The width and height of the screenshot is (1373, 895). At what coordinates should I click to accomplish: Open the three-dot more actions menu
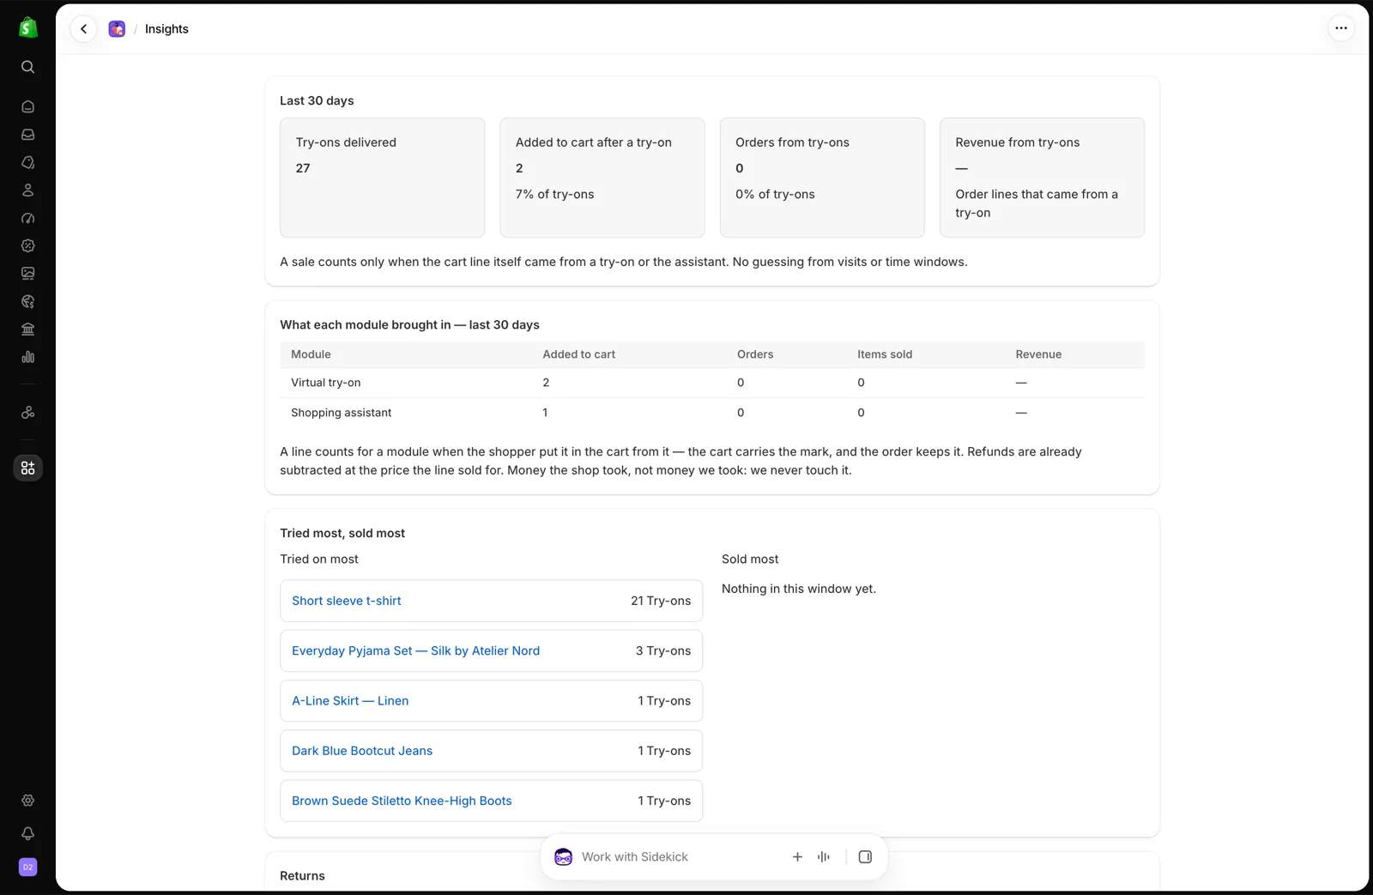(1340, 28)
